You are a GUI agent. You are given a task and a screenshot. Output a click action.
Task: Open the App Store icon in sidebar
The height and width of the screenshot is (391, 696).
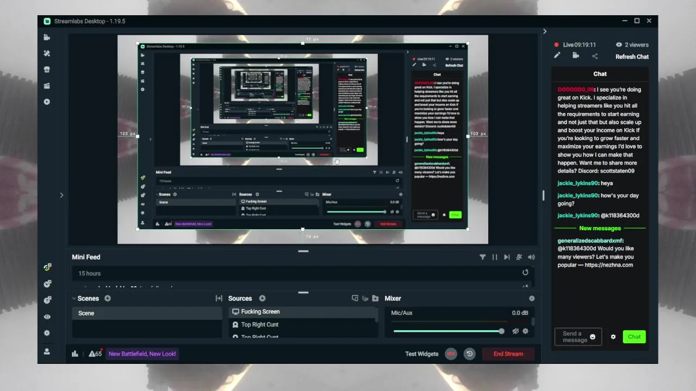point(47,70)
